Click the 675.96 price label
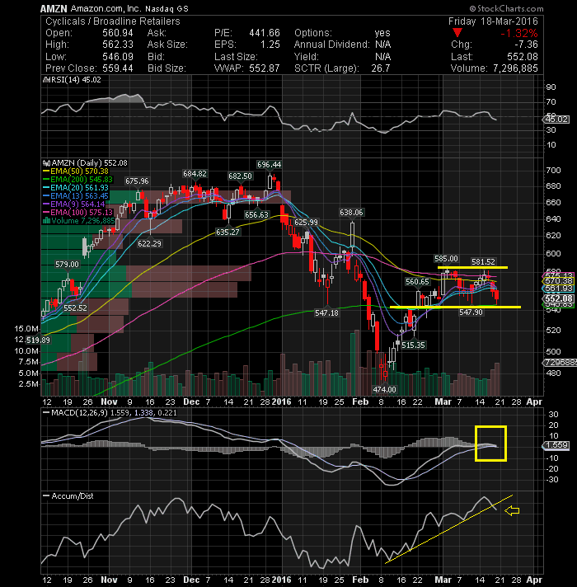The width and height of the screenshot is (577, 587). pyautogui.click(x=137, y=181)
